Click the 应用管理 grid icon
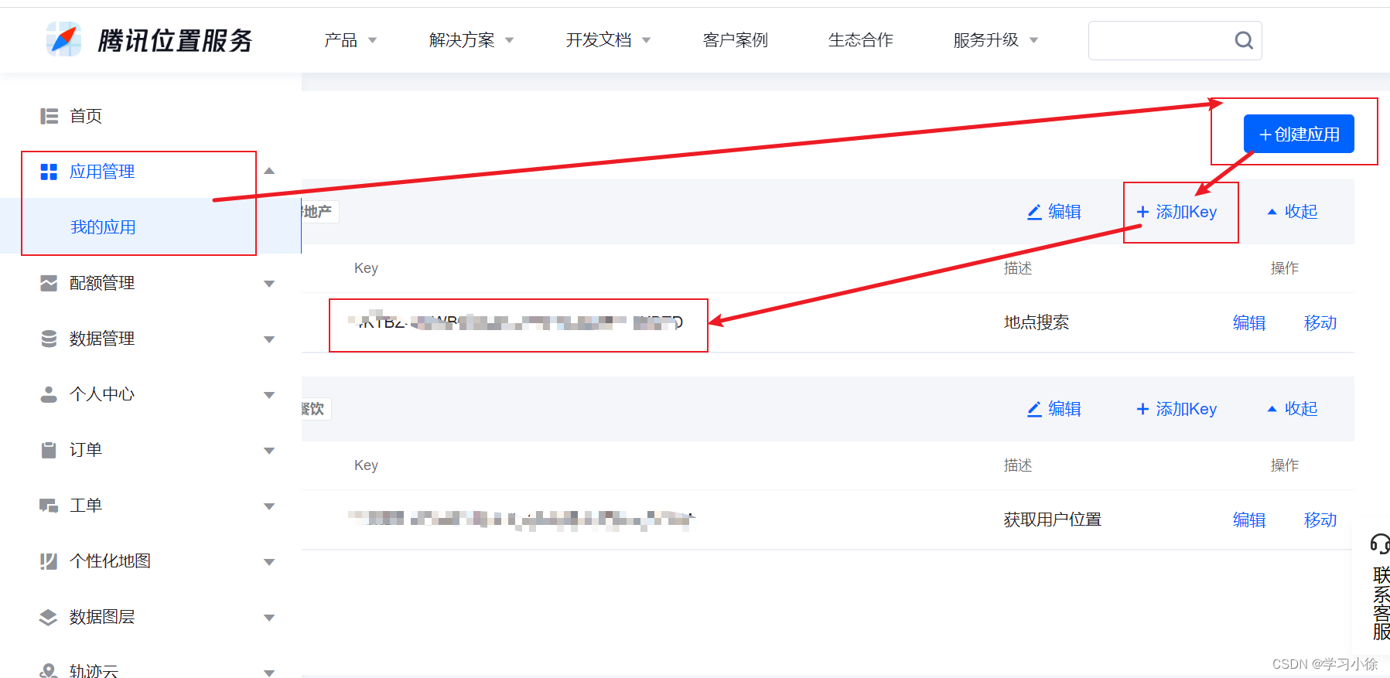This screenshot has height=678, width=1390. point(49,172)
